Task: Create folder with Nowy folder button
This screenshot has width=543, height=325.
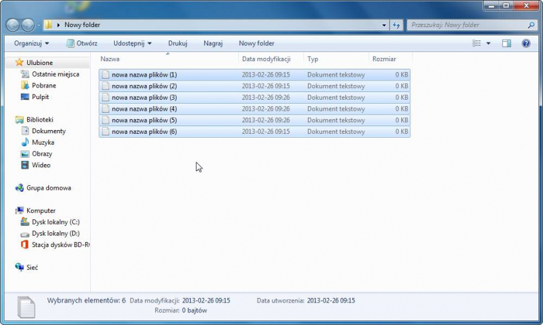Action: [256, 43]
